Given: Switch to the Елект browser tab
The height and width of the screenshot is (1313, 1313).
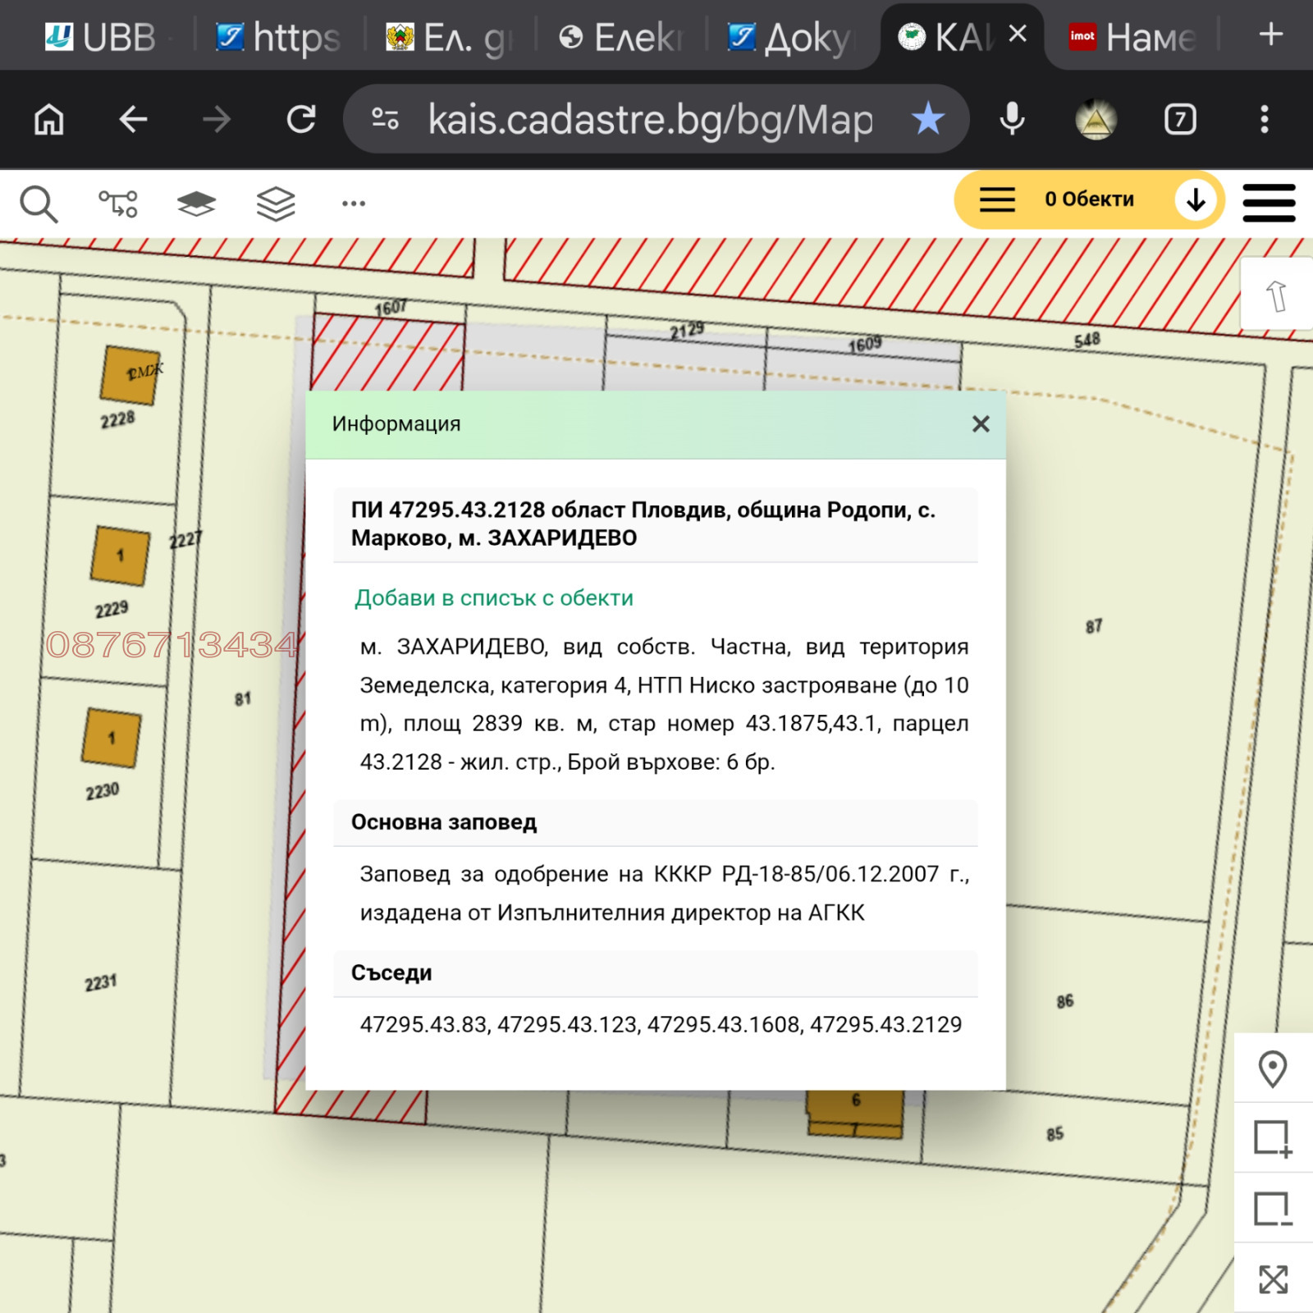Looking at the screenshot, I should point(620,37).
